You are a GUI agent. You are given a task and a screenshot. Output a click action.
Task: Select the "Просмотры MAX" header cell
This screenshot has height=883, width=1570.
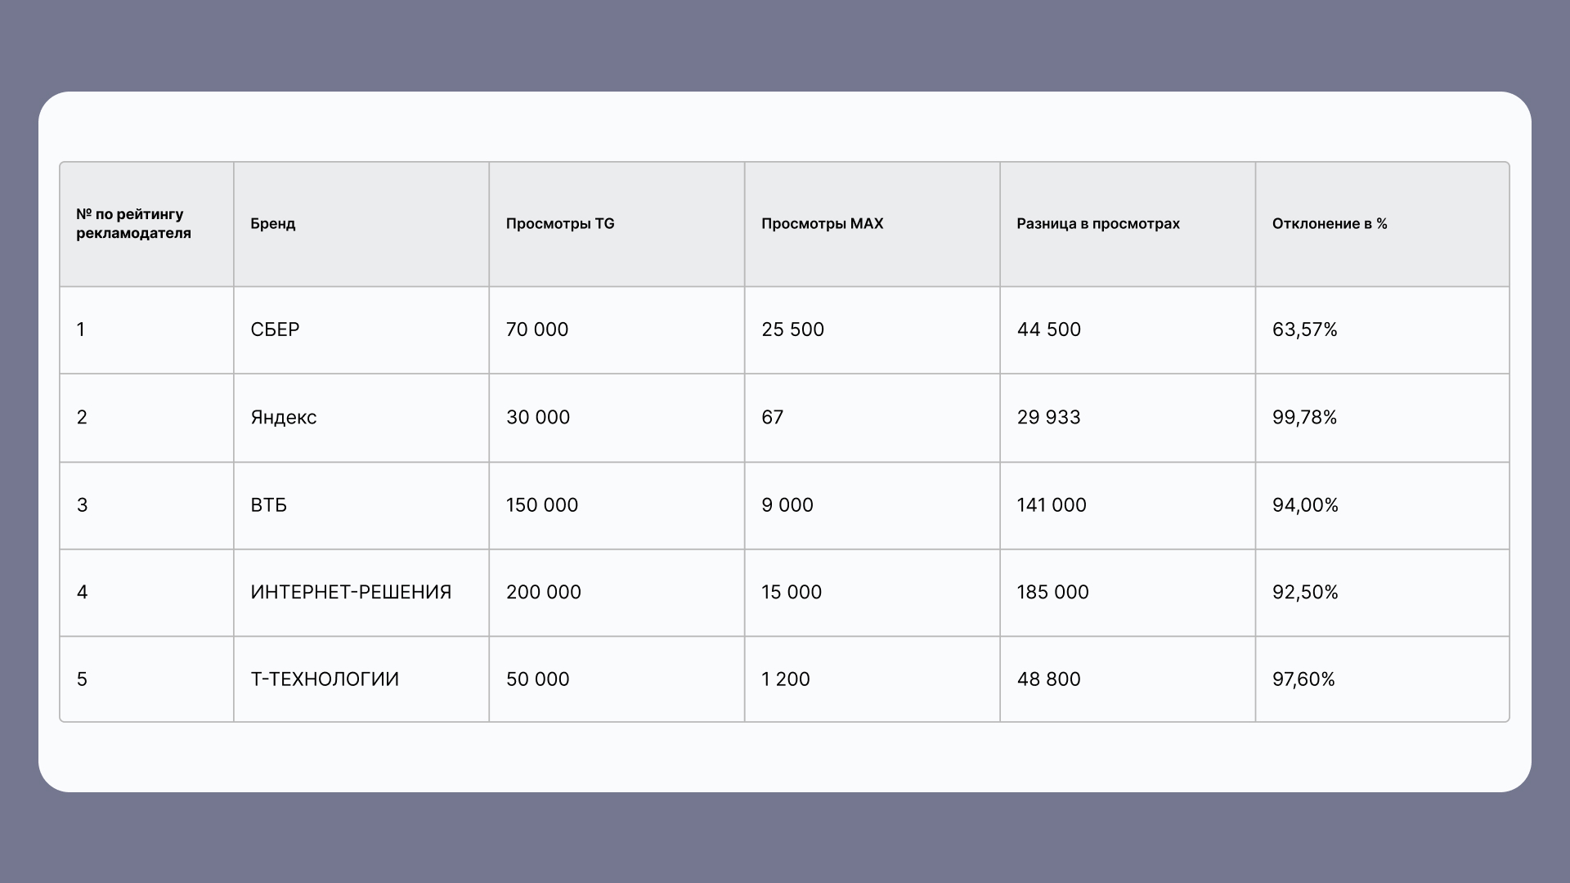(x=822, y=224)
